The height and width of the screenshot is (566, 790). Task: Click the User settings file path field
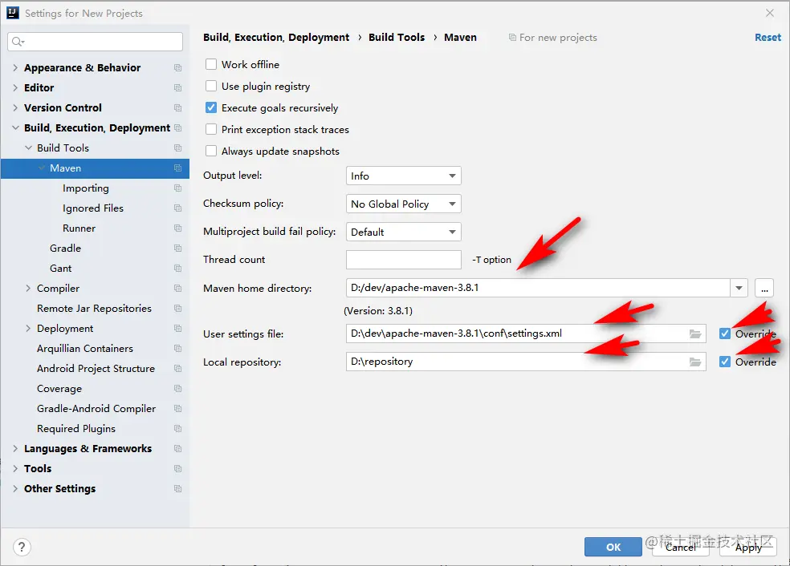click(526, 334)
